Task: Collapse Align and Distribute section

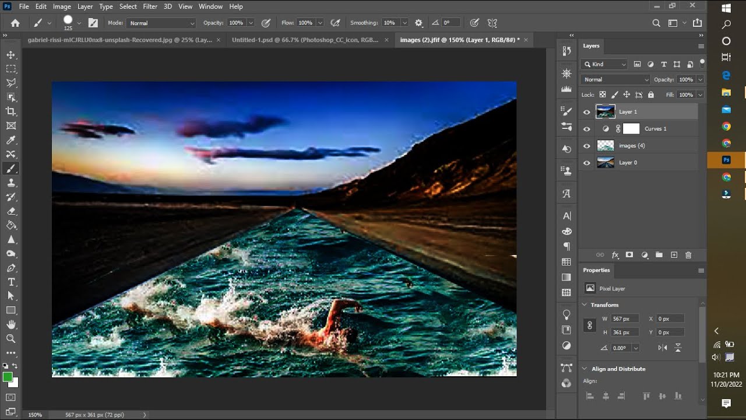Action: tap(585, 369)
